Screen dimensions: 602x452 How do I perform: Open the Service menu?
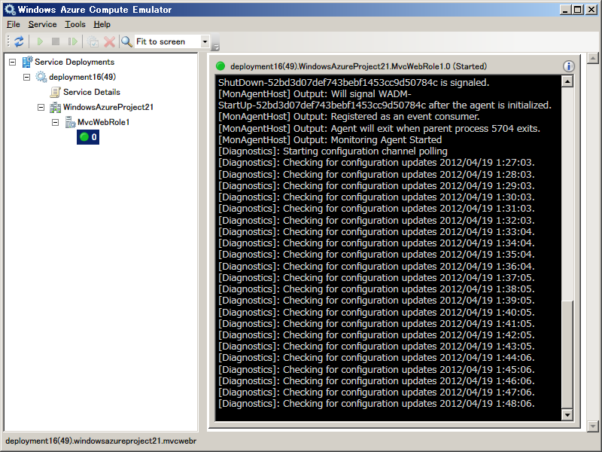click(x=42, y=24)
